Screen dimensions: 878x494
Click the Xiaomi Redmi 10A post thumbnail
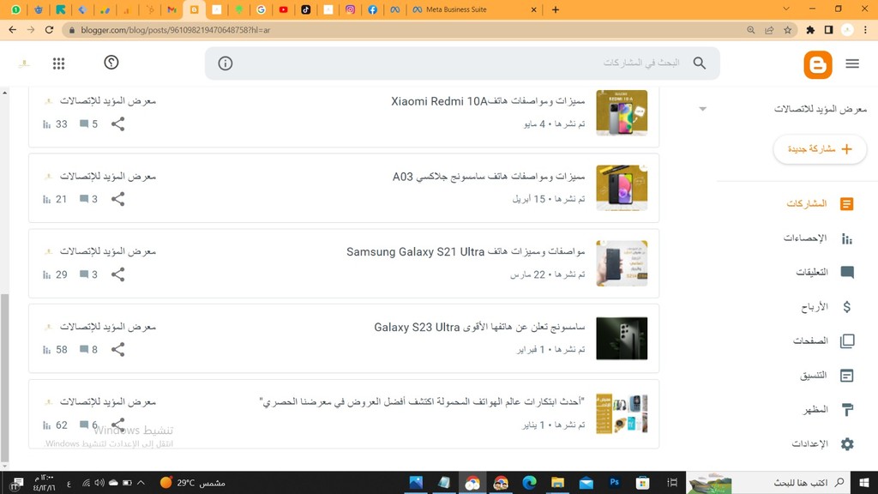622,112
